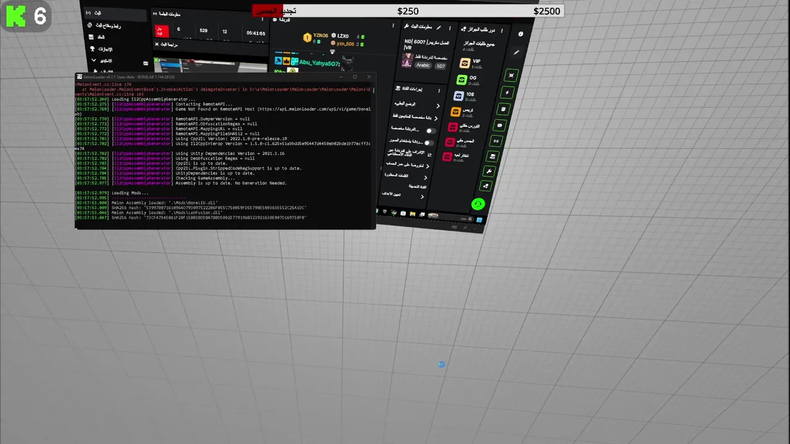Open the connected-nodes icon in the right sidebar
This screenshot has height=444, width=790.
(x=486, y=186)
